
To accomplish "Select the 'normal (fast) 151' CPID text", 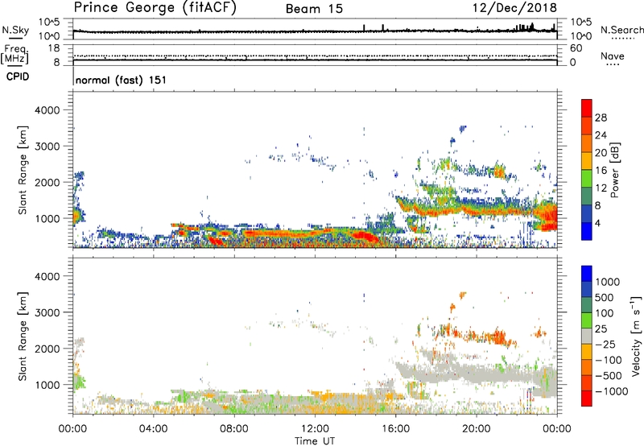I will [x=122, y=80].
